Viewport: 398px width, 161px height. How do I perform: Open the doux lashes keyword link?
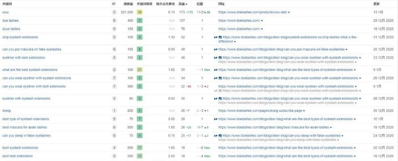click(11, 29)
